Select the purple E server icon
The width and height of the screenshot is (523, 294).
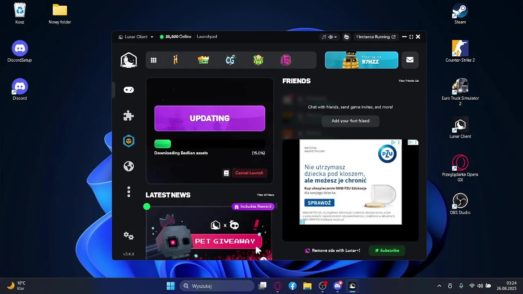click(x=286, y=60)
